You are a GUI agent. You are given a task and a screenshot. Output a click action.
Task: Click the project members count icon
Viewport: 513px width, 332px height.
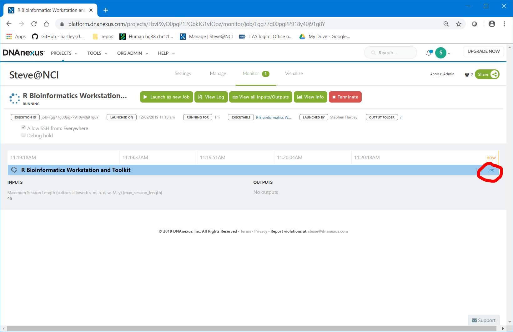point(467,74)
